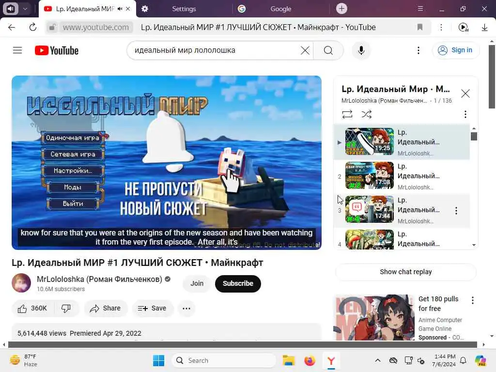Show hidden tray icons chevron
The width and height of the screenshot is (496, 372).
coord(378,360)
